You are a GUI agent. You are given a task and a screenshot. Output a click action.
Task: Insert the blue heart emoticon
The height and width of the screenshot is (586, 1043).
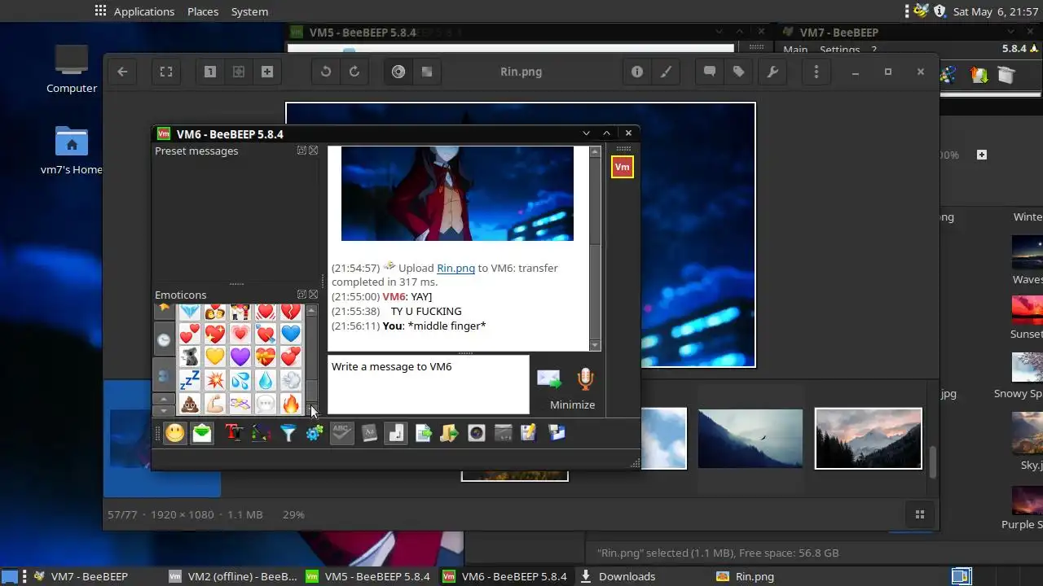click(x=291, y=334)
